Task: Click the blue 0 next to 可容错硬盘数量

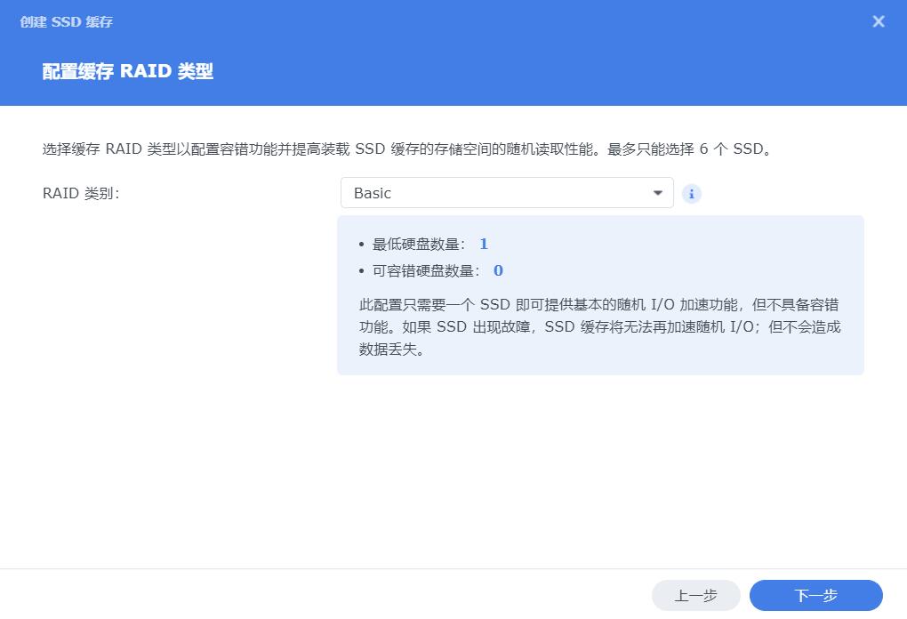Action: pos(497,270)
